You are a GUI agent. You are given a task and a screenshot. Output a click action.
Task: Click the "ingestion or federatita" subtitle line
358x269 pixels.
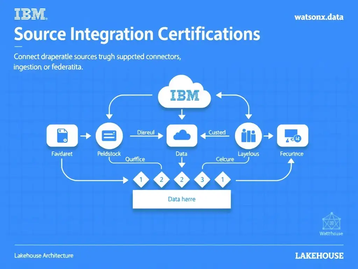point(48,67)
